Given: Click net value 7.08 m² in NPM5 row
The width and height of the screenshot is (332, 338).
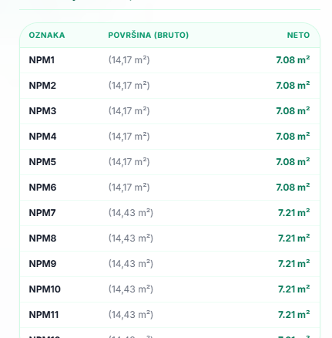Looking at the screenshot, I should click(293, 162).
